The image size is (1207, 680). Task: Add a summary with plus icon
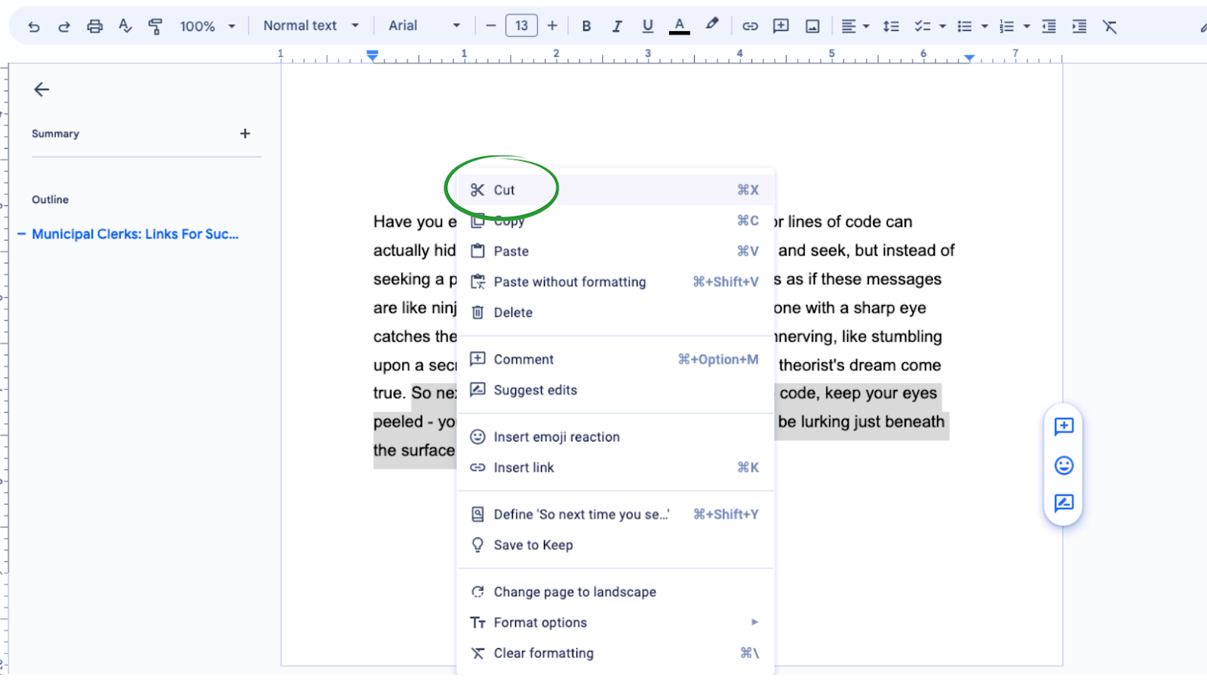coord(245,134)
